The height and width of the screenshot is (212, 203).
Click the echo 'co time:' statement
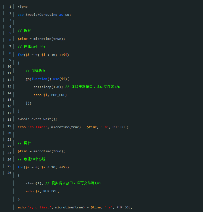pos(73,127)
